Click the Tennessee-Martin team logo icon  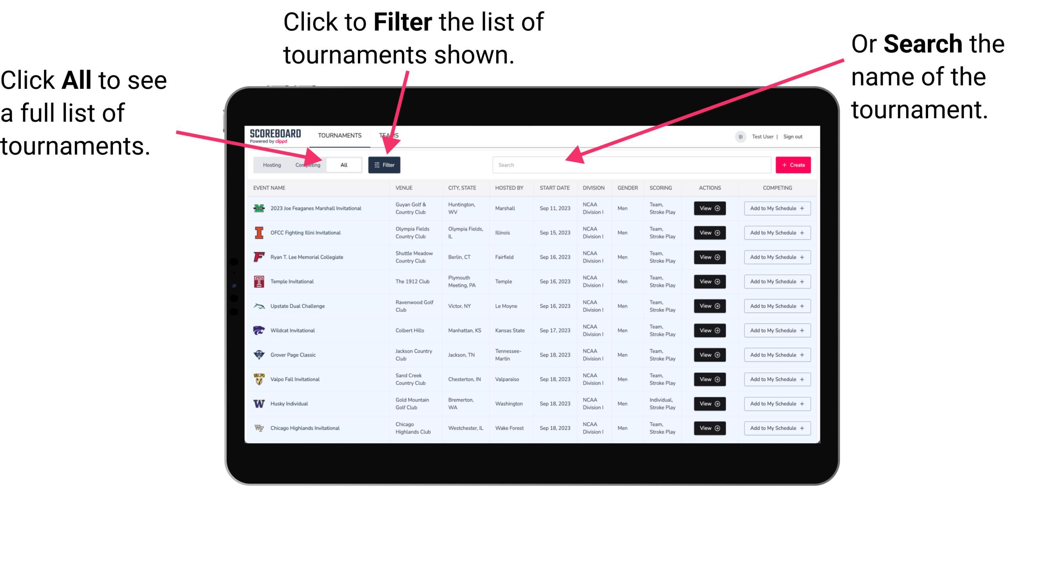click(x=259, y=355)
